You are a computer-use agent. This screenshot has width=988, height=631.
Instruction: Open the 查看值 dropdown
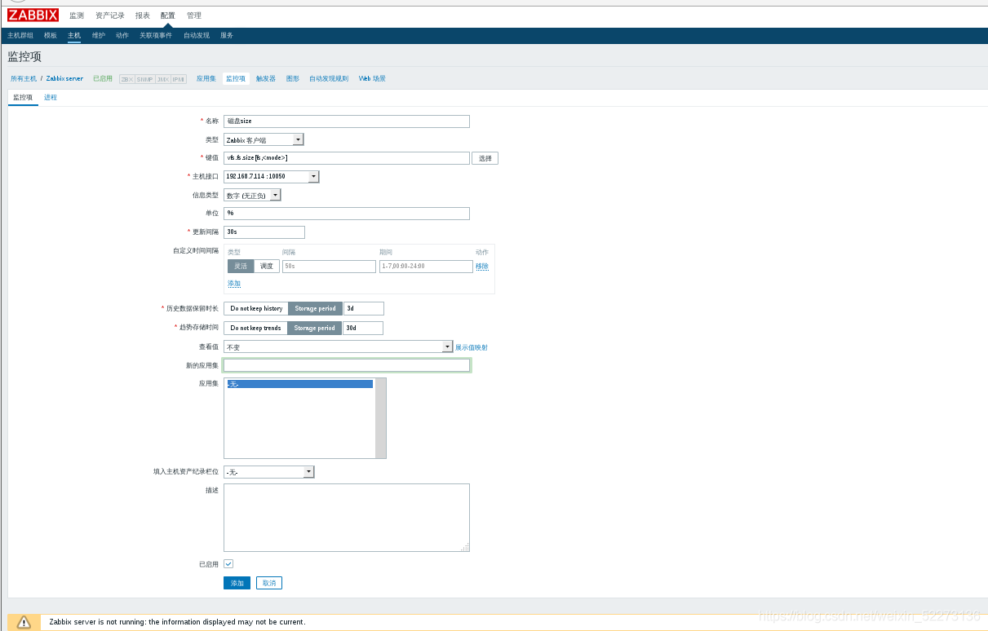coord(338,346)
